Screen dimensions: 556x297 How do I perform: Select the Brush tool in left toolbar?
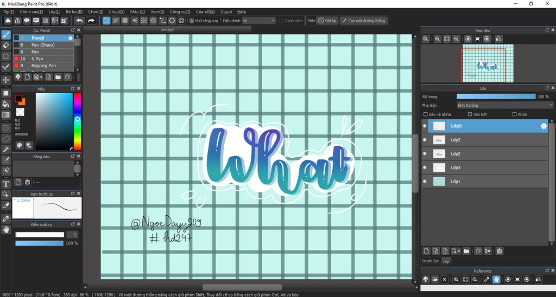(5, 35)
